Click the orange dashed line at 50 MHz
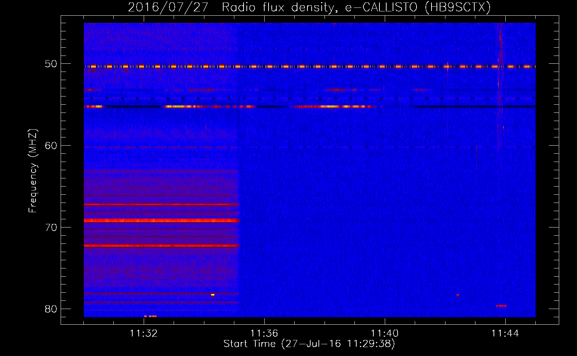 point(310,67)
